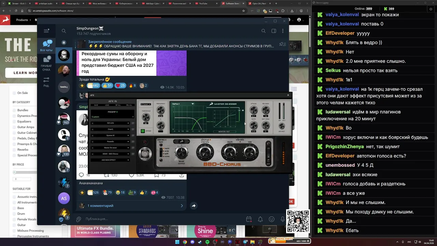This screenshot has width=437, height=246.
Task: Open the emoji picker in Telegram
Action: coord(271,219)
